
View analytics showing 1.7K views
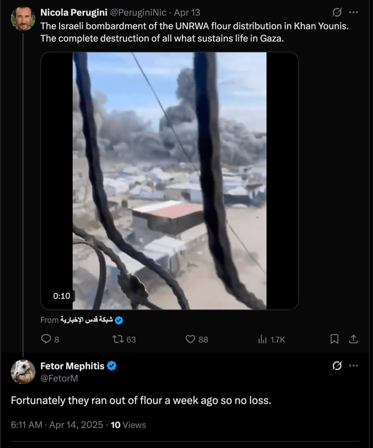(263, 339)
